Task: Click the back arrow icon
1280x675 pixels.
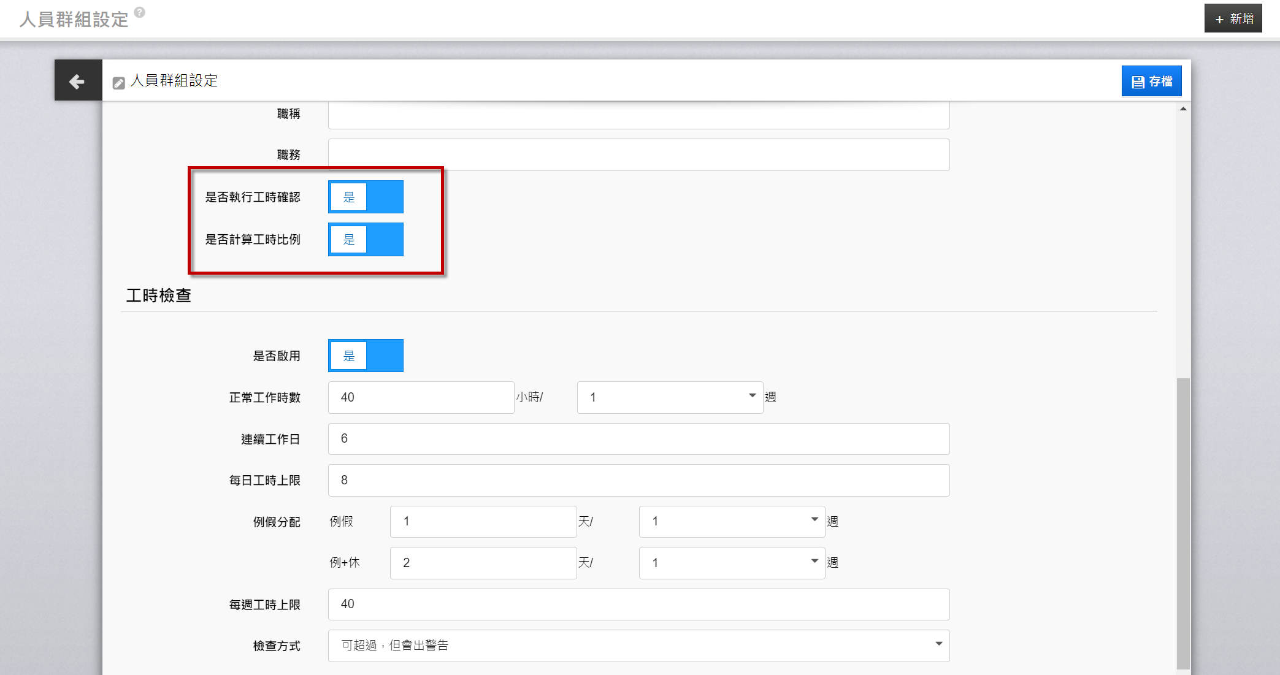Action: (x=77, y=81)
